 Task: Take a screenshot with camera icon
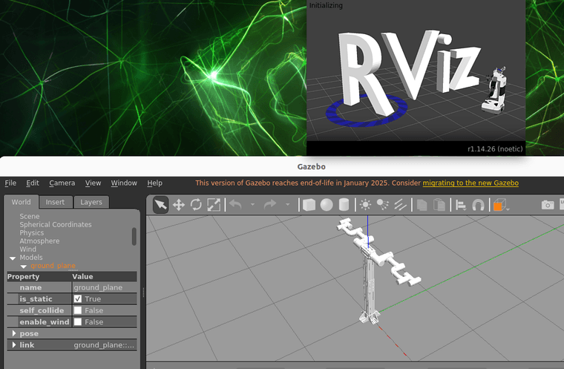click(548, 205)
